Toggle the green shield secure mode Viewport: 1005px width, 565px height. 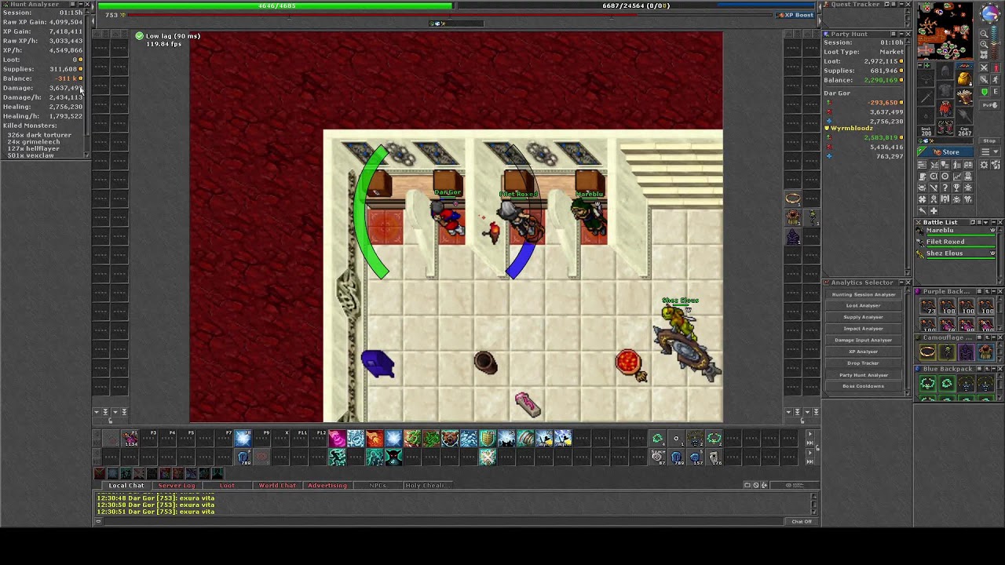(x=984, y=92)
